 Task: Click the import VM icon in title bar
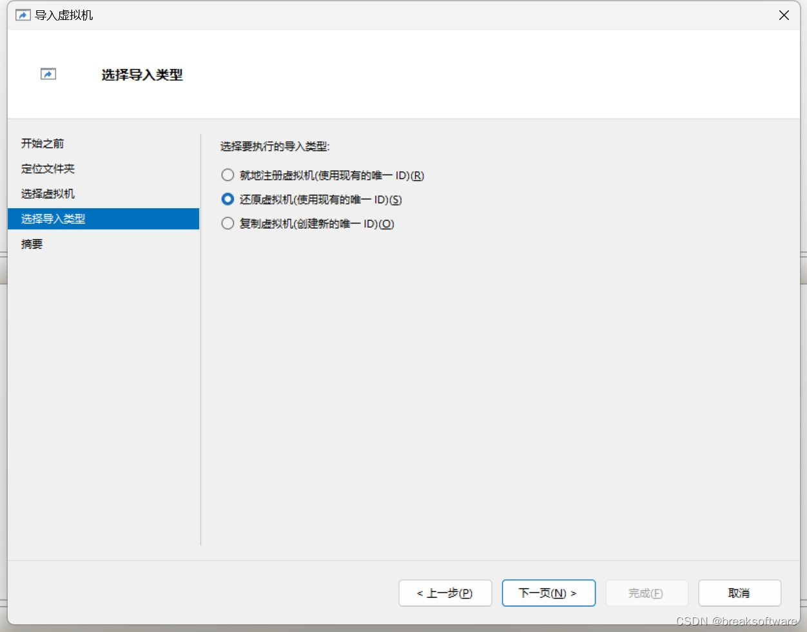(23, 15)
